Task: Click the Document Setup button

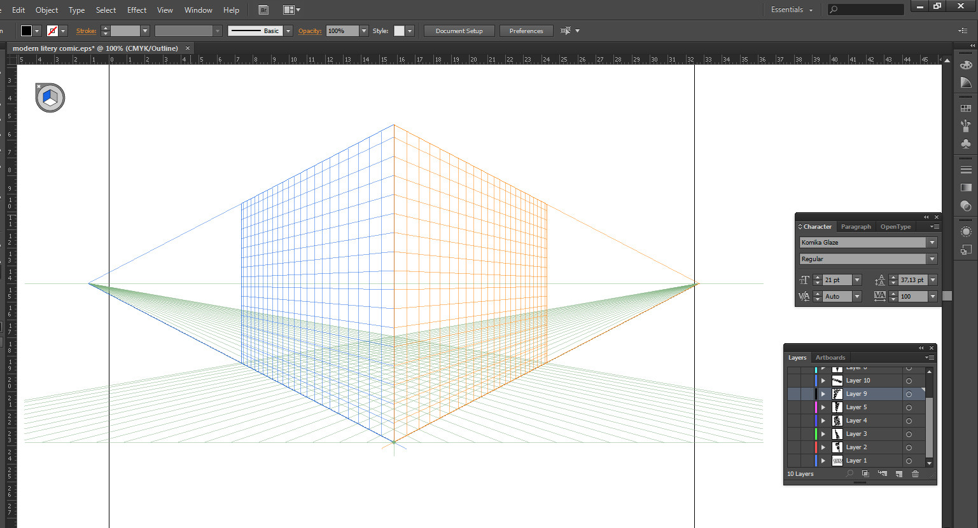Action: pos(459,31)
